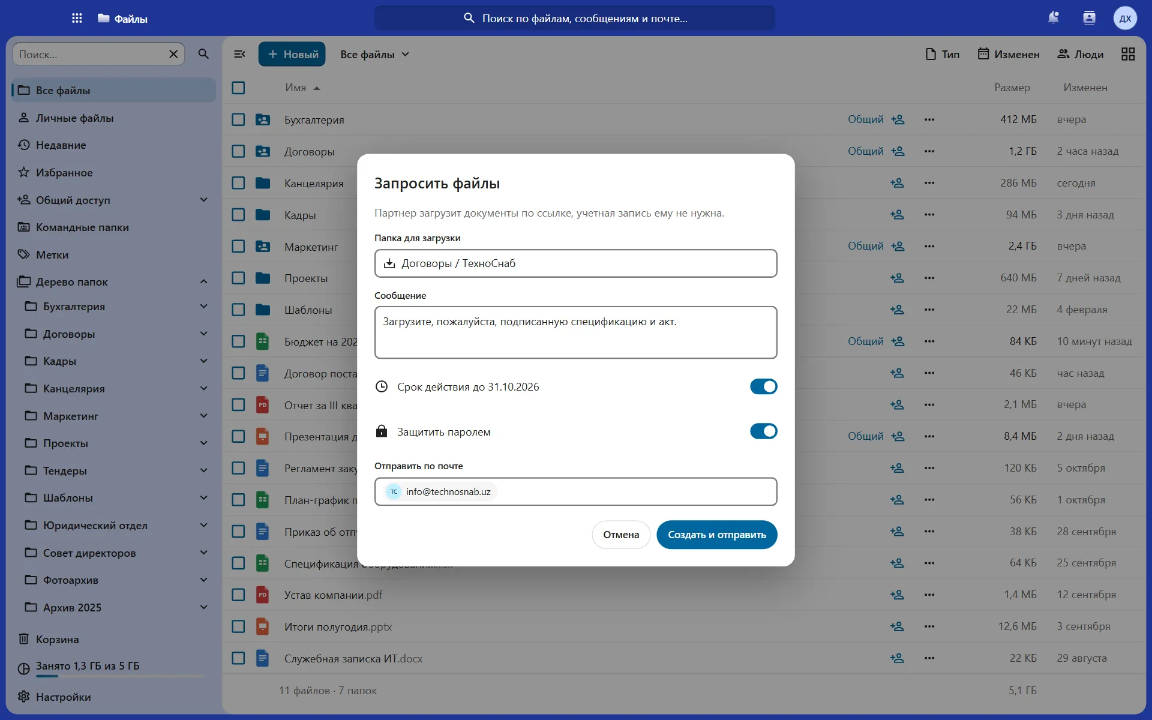The width and height of the screenshot is (1152, 720).
Task: Click share icon for Итоги полугодия.pptx
Action: click(x=898, y=626)
